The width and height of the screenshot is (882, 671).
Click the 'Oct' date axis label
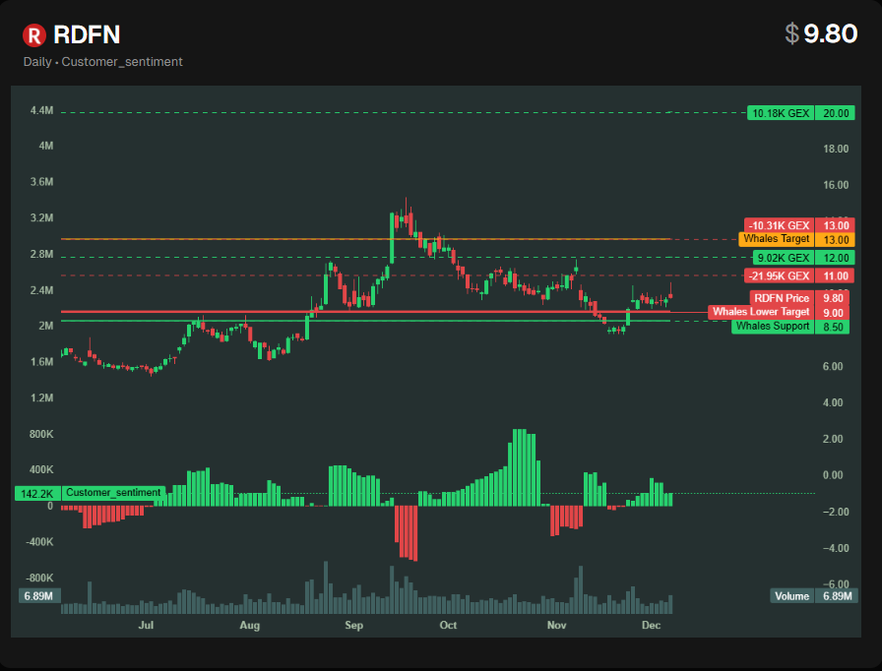point(448,625)
